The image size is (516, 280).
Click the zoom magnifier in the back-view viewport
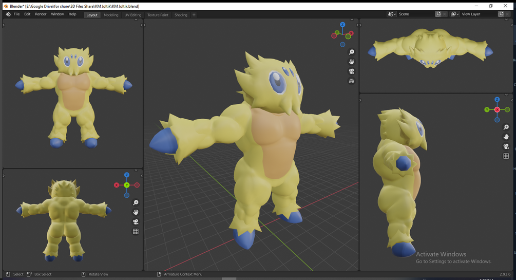click(136, 202)
